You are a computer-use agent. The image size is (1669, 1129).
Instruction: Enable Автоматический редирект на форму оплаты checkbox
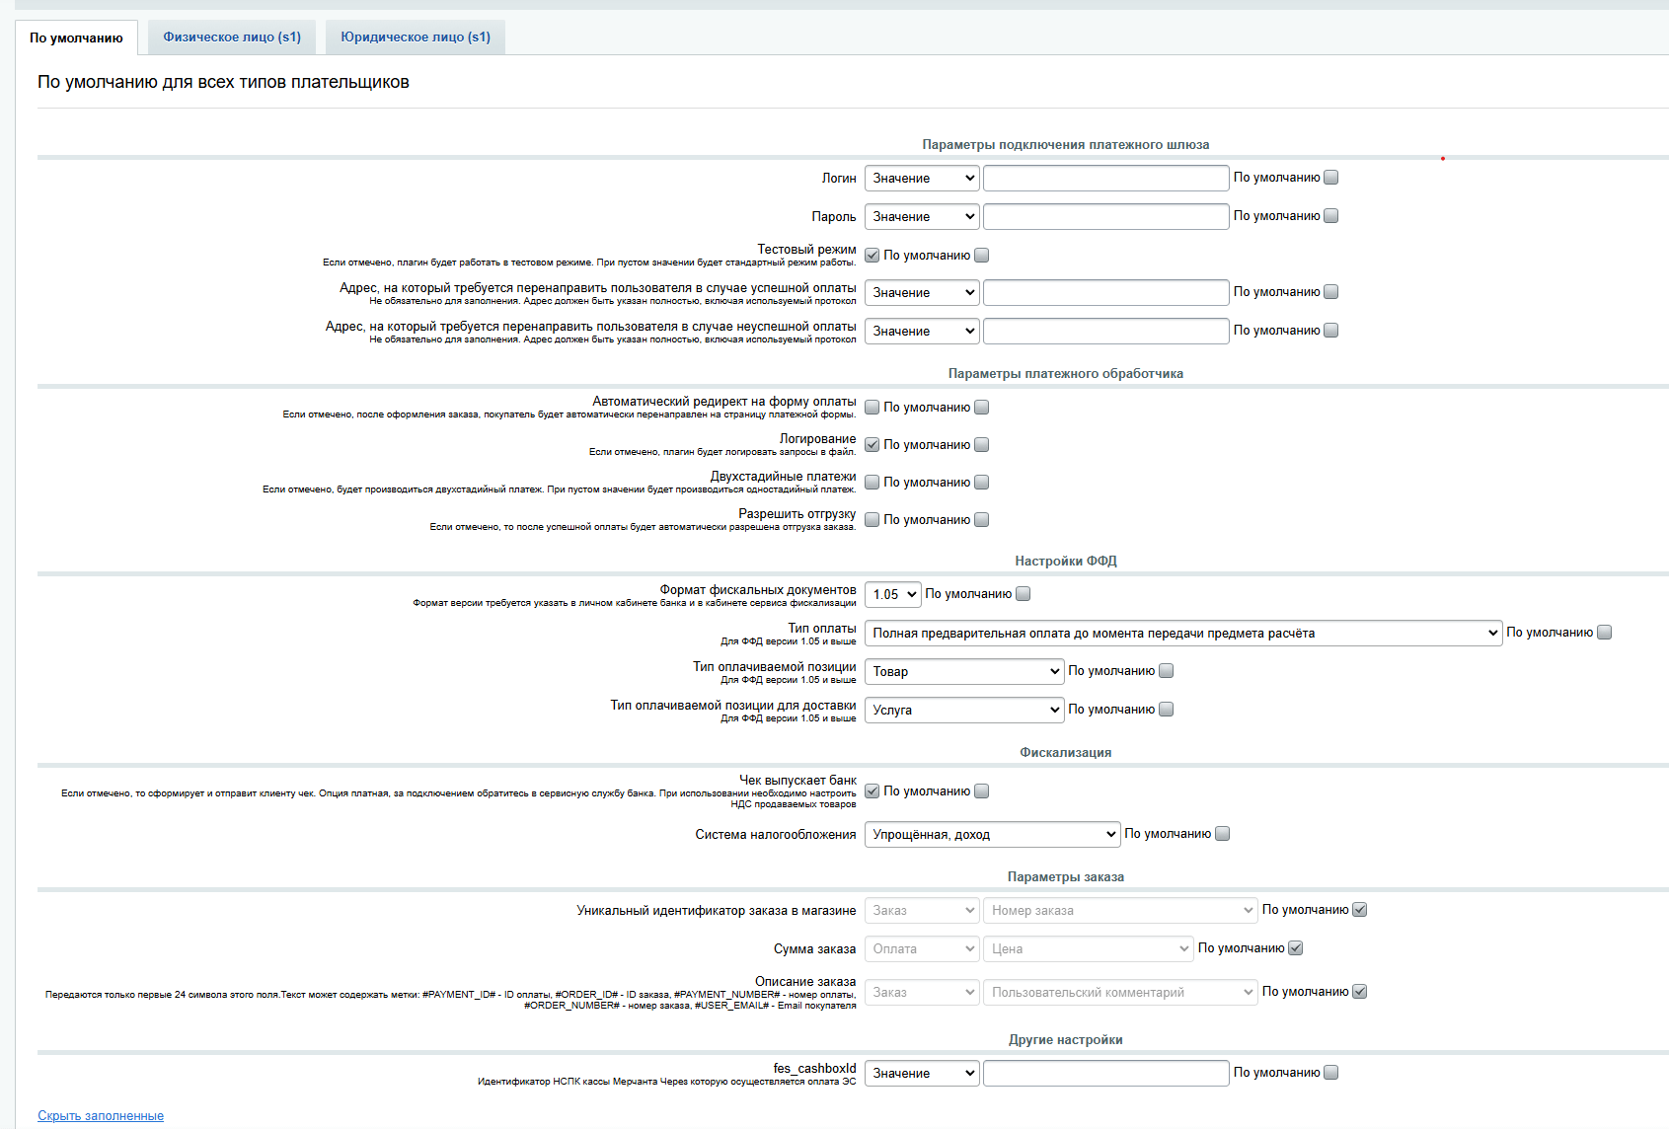(872, 408)
